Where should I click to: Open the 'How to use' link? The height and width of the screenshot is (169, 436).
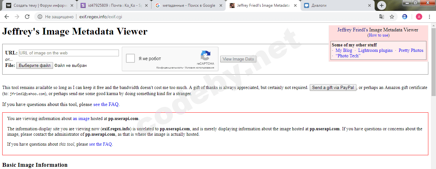point(378,35)
